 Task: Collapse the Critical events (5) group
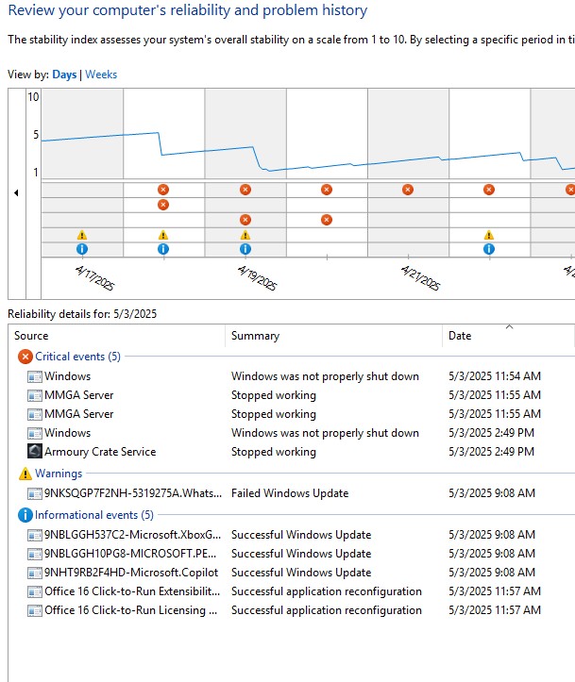coord(77,357)
